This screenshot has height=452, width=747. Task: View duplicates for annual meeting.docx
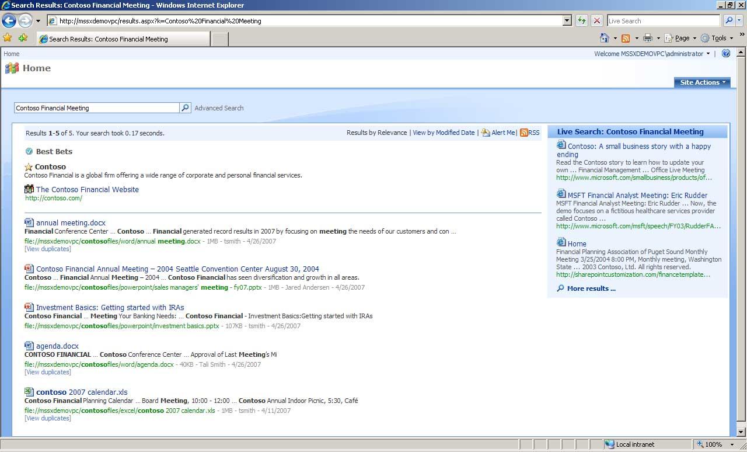48,249
